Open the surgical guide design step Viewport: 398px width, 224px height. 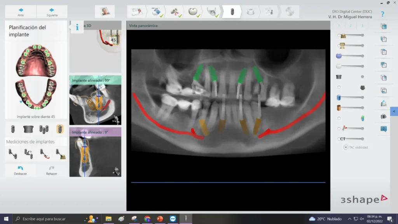(270, 12)
